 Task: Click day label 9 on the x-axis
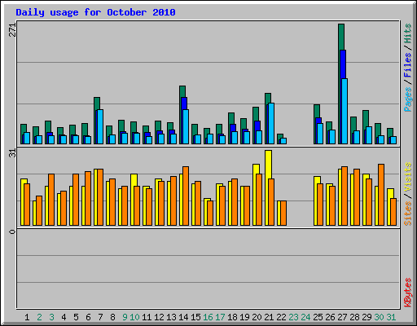(125, 317)
